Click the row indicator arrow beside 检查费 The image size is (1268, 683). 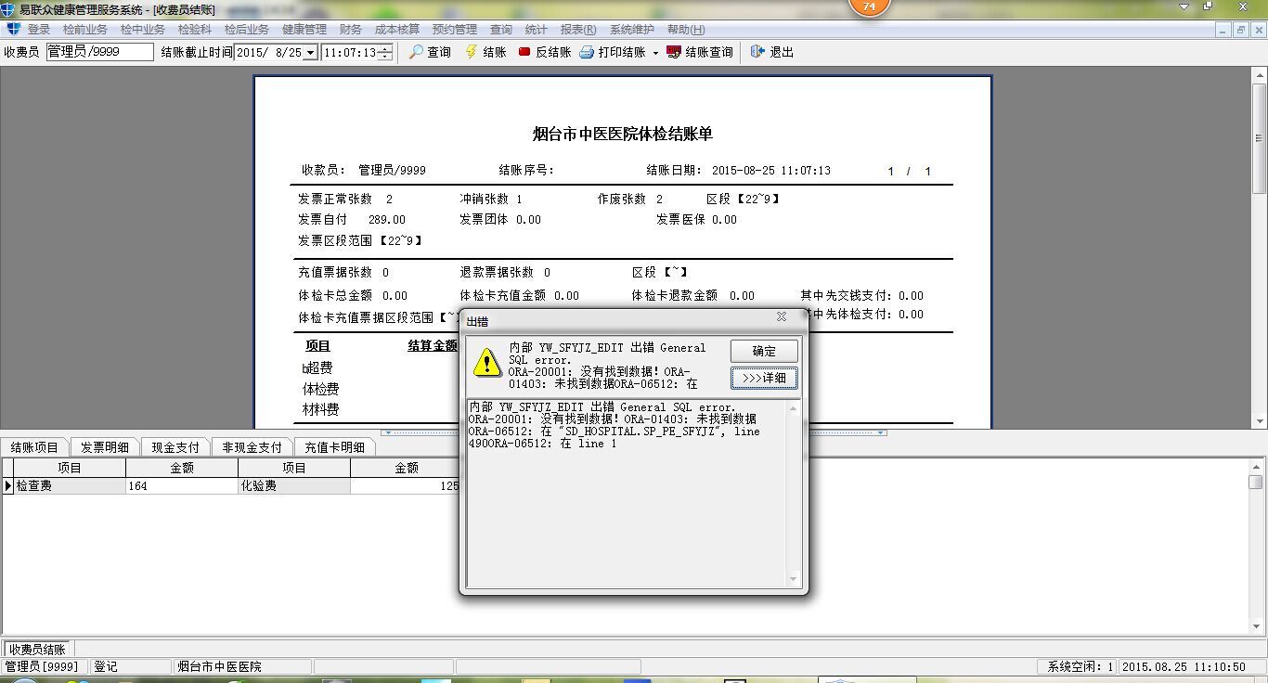(7, 485)
